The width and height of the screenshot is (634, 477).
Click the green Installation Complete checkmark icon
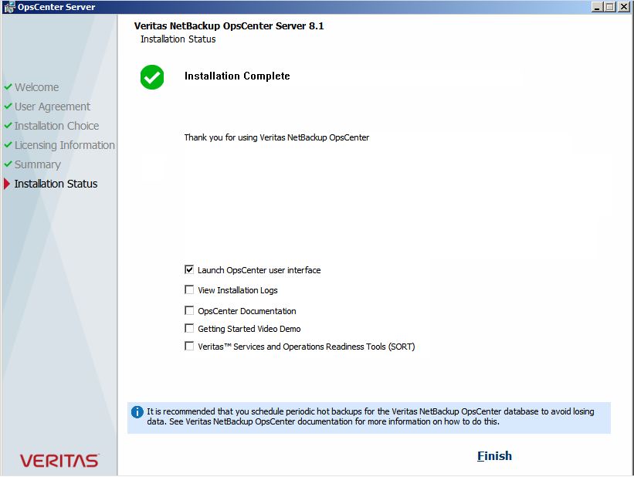click(151, 77)
